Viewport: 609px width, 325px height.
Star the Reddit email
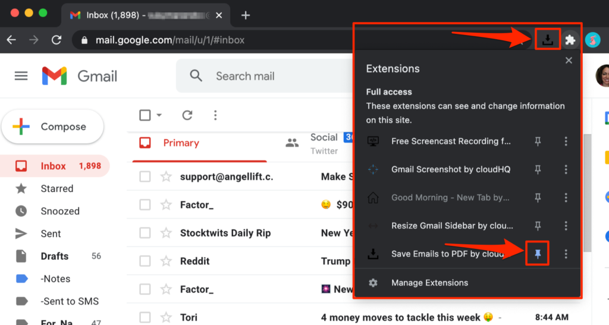167,261
